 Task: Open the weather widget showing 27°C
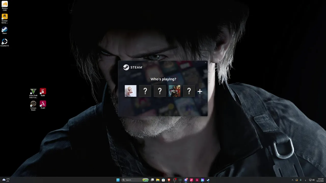pyautogui.click(x=6, y=180)
